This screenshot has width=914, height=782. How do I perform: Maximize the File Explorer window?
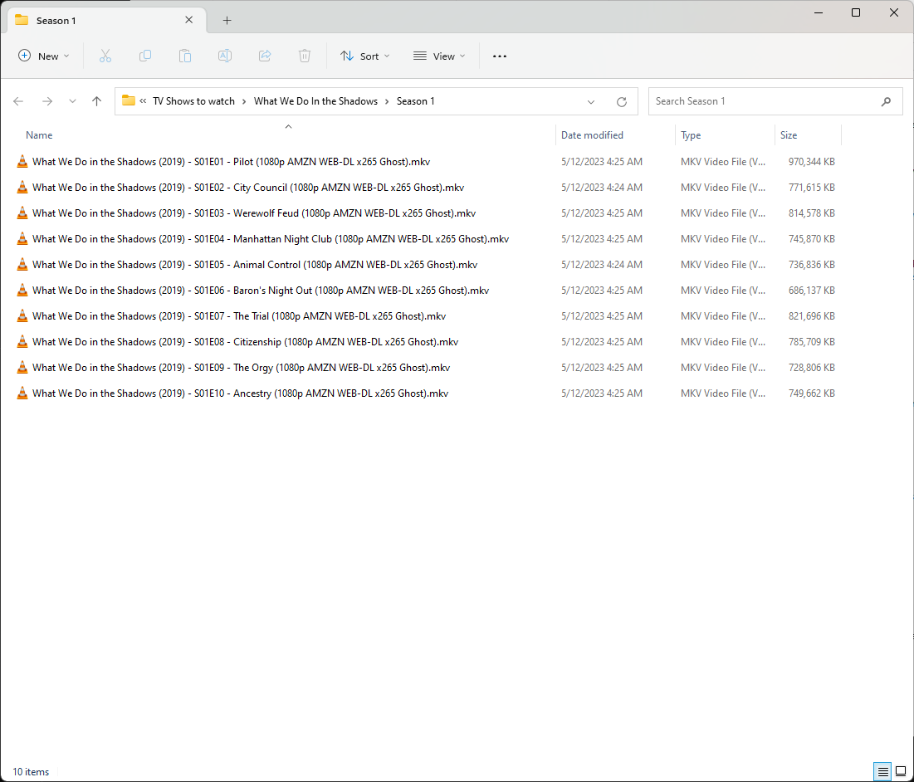point(856,12)
